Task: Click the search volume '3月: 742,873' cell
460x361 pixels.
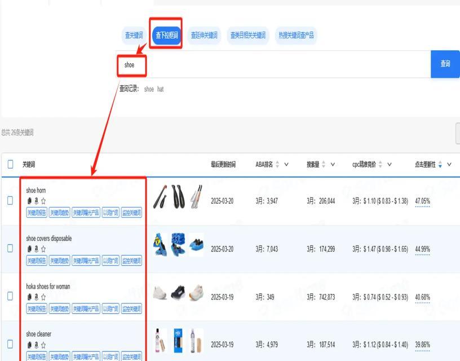Action: (x=321, y=297)
